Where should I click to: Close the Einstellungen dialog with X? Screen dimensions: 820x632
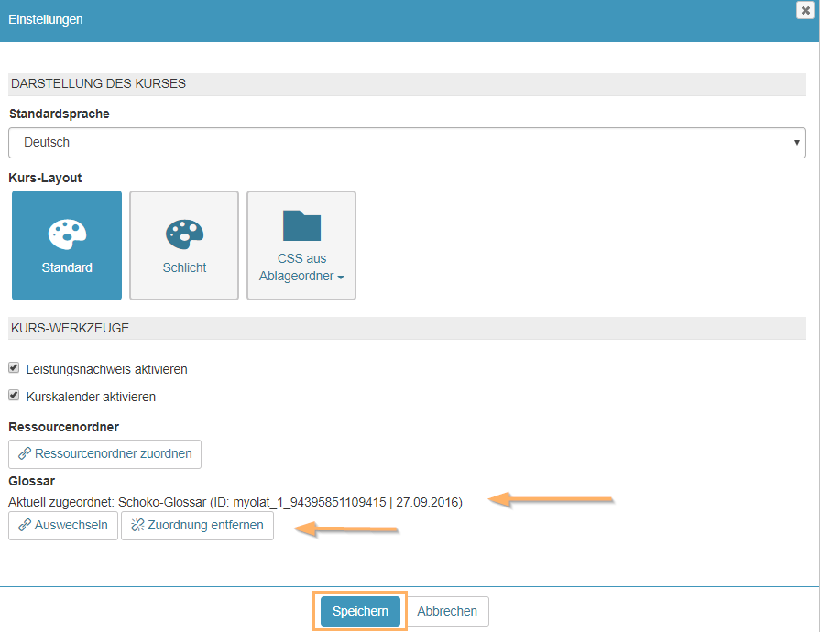click(805, 9)
